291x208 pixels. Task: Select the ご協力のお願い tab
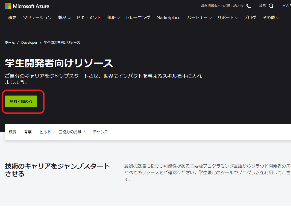(x=72, y=132)
